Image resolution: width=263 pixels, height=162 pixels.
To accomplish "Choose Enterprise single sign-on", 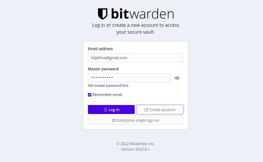I will pyautogui.click(x=135, y=120).
